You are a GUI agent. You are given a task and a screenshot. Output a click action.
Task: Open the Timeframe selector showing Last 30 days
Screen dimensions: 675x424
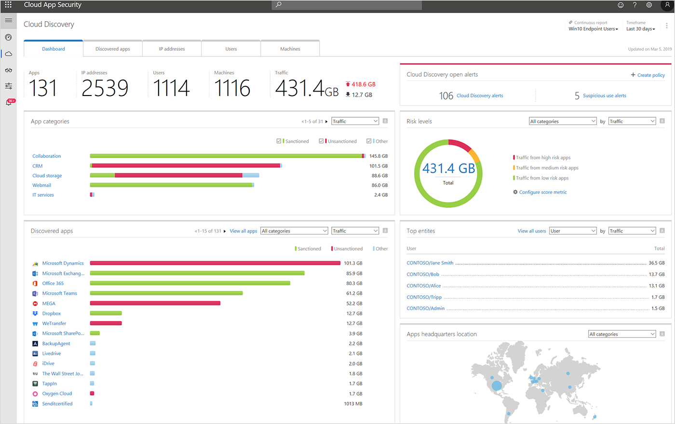(x=640, y=28)
